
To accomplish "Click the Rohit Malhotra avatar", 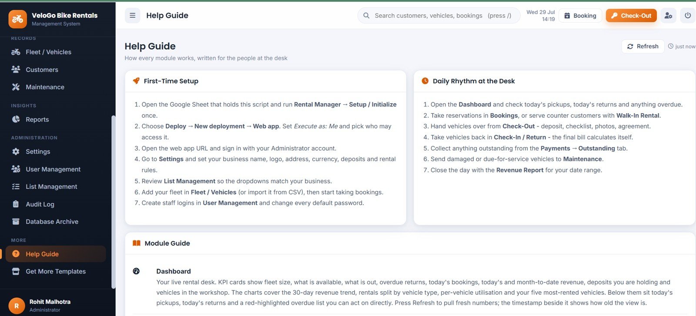I will click(x=17, y=306).
